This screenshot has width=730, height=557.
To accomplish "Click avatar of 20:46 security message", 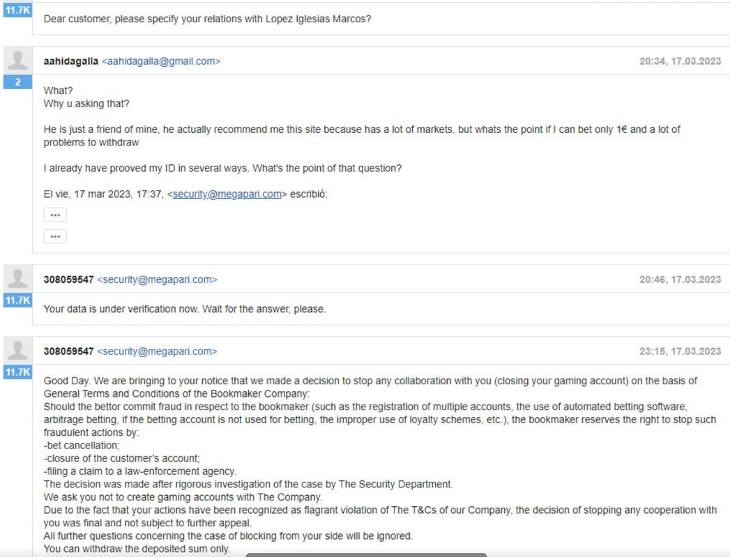I will tap(17, 279).
